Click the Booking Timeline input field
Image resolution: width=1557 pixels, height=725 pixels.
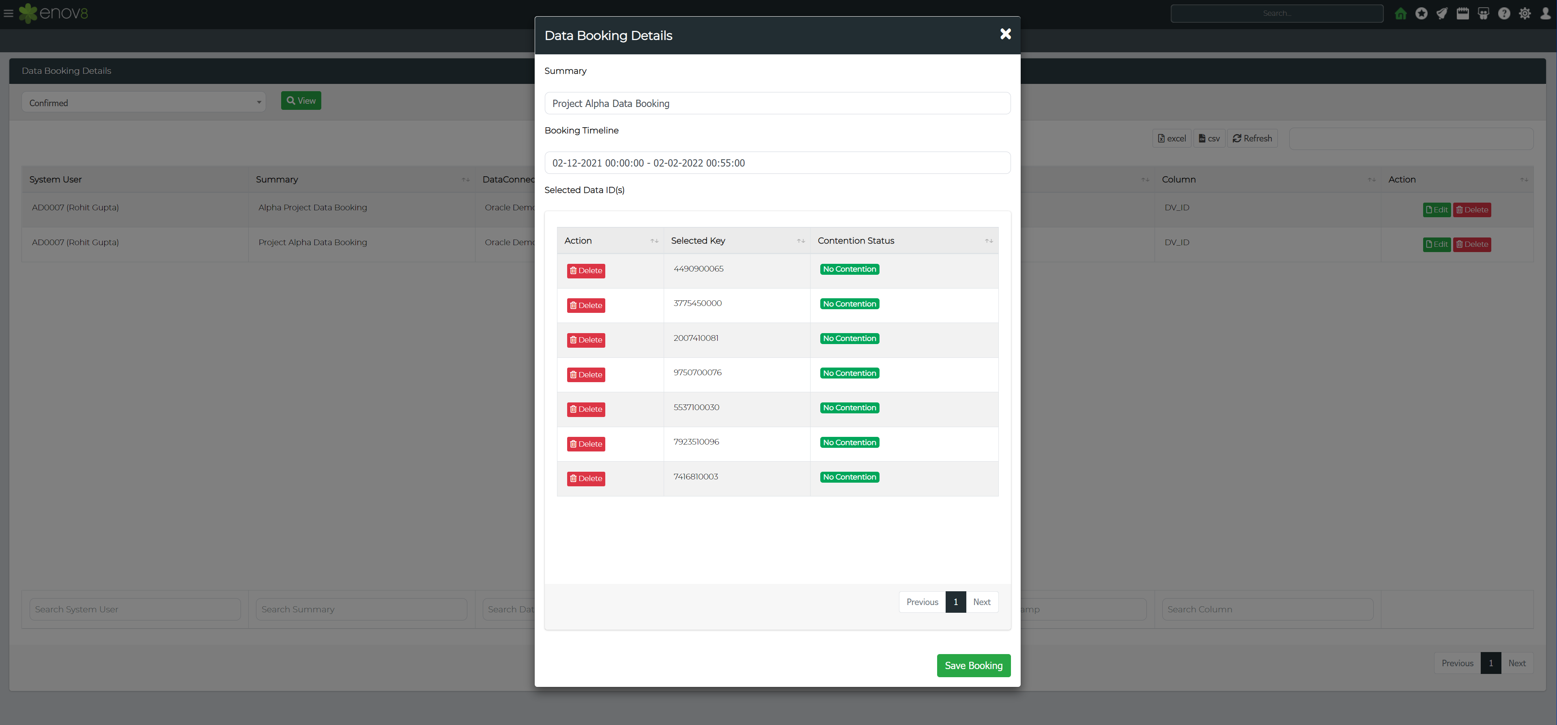(778, 163)
